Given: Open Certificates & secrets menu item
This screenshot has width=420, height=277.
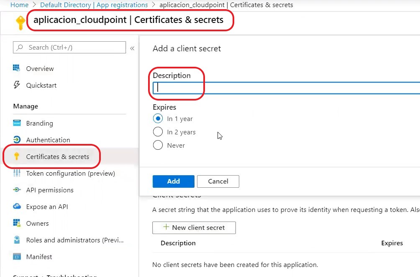Looking at the screenshot, I should click(x=57, y=156).
